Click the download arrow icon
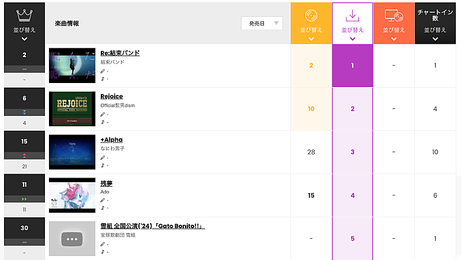461x260 pixels. (x=353, y=16)
